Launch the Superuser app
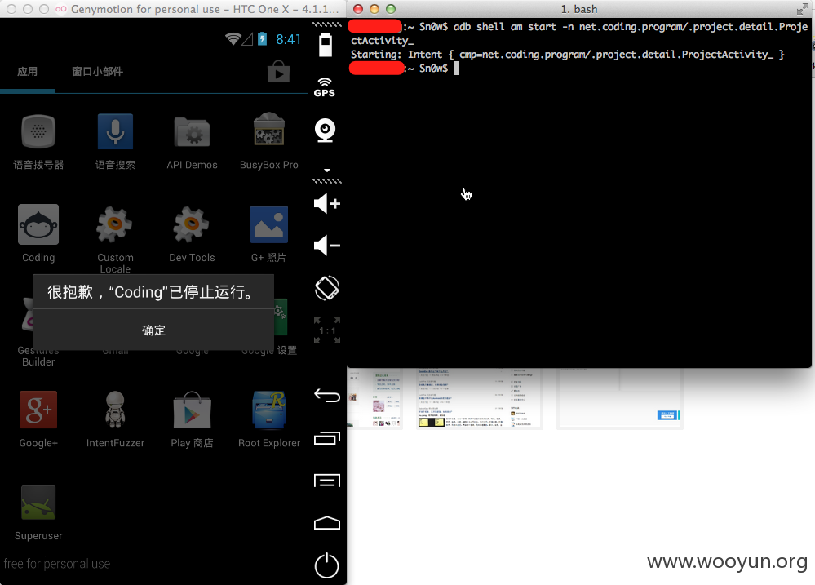This screenshot has height=585, width=815. pos(38,512)
